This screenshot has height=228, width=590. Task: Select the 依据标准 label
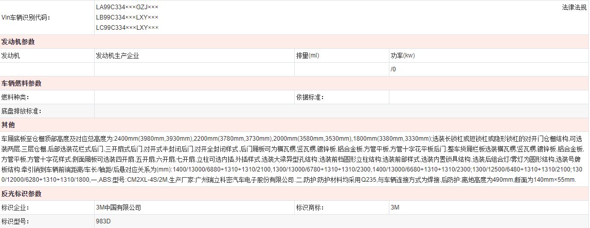point(310,97)
